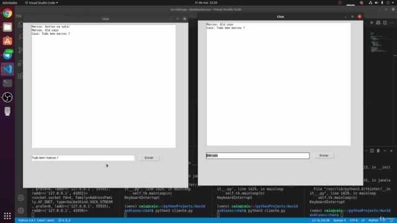
Task: Close the VS Code terminal panel
Action: pos(391,151)
